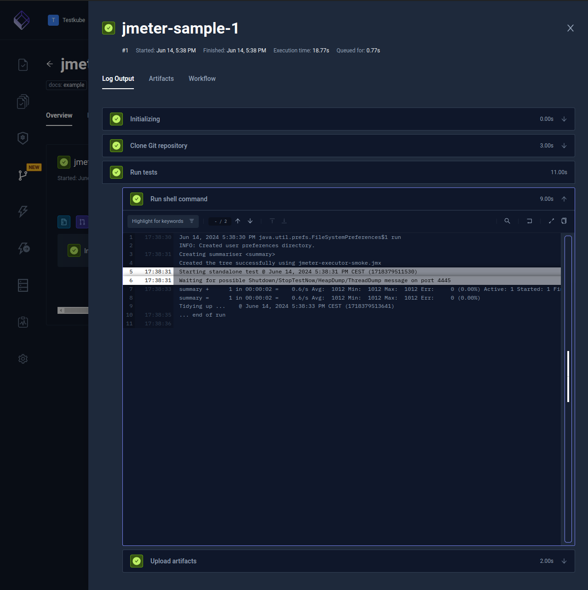Open the Highlight for keywords filter dropdown
Image resolution: width=588 pixels, height=590 pixels.
click(x=162, y=221)
